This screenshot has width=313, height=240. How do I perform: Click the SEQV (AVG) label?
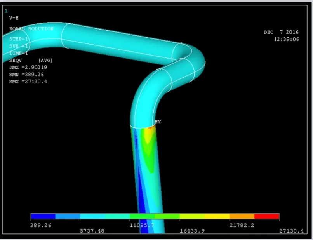coord(31,60)
